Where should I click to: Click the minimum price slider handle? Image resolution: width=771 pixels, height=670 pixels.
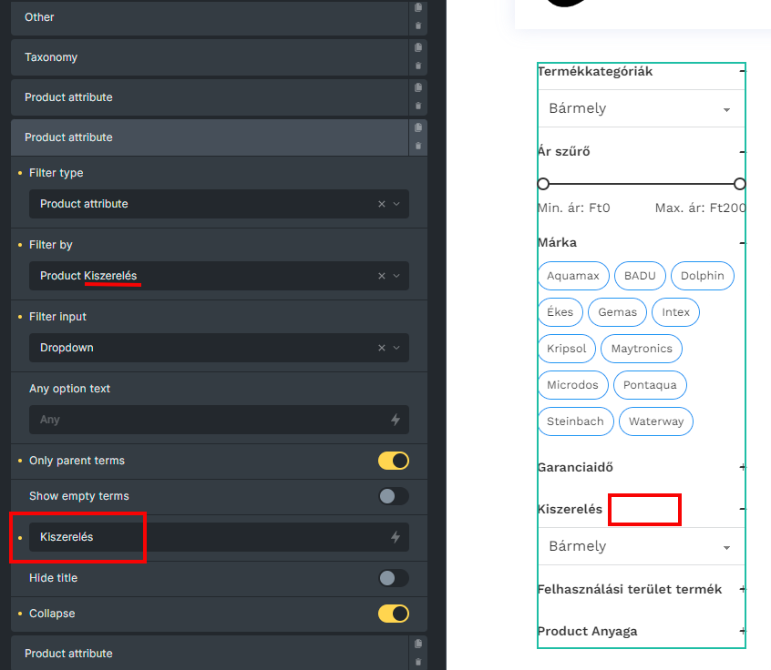point(543,183)
